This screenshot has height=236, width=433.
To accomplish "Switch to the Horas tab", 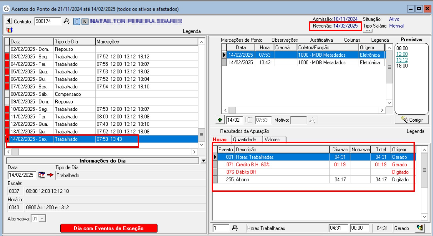I will click(x=220, y=139).
